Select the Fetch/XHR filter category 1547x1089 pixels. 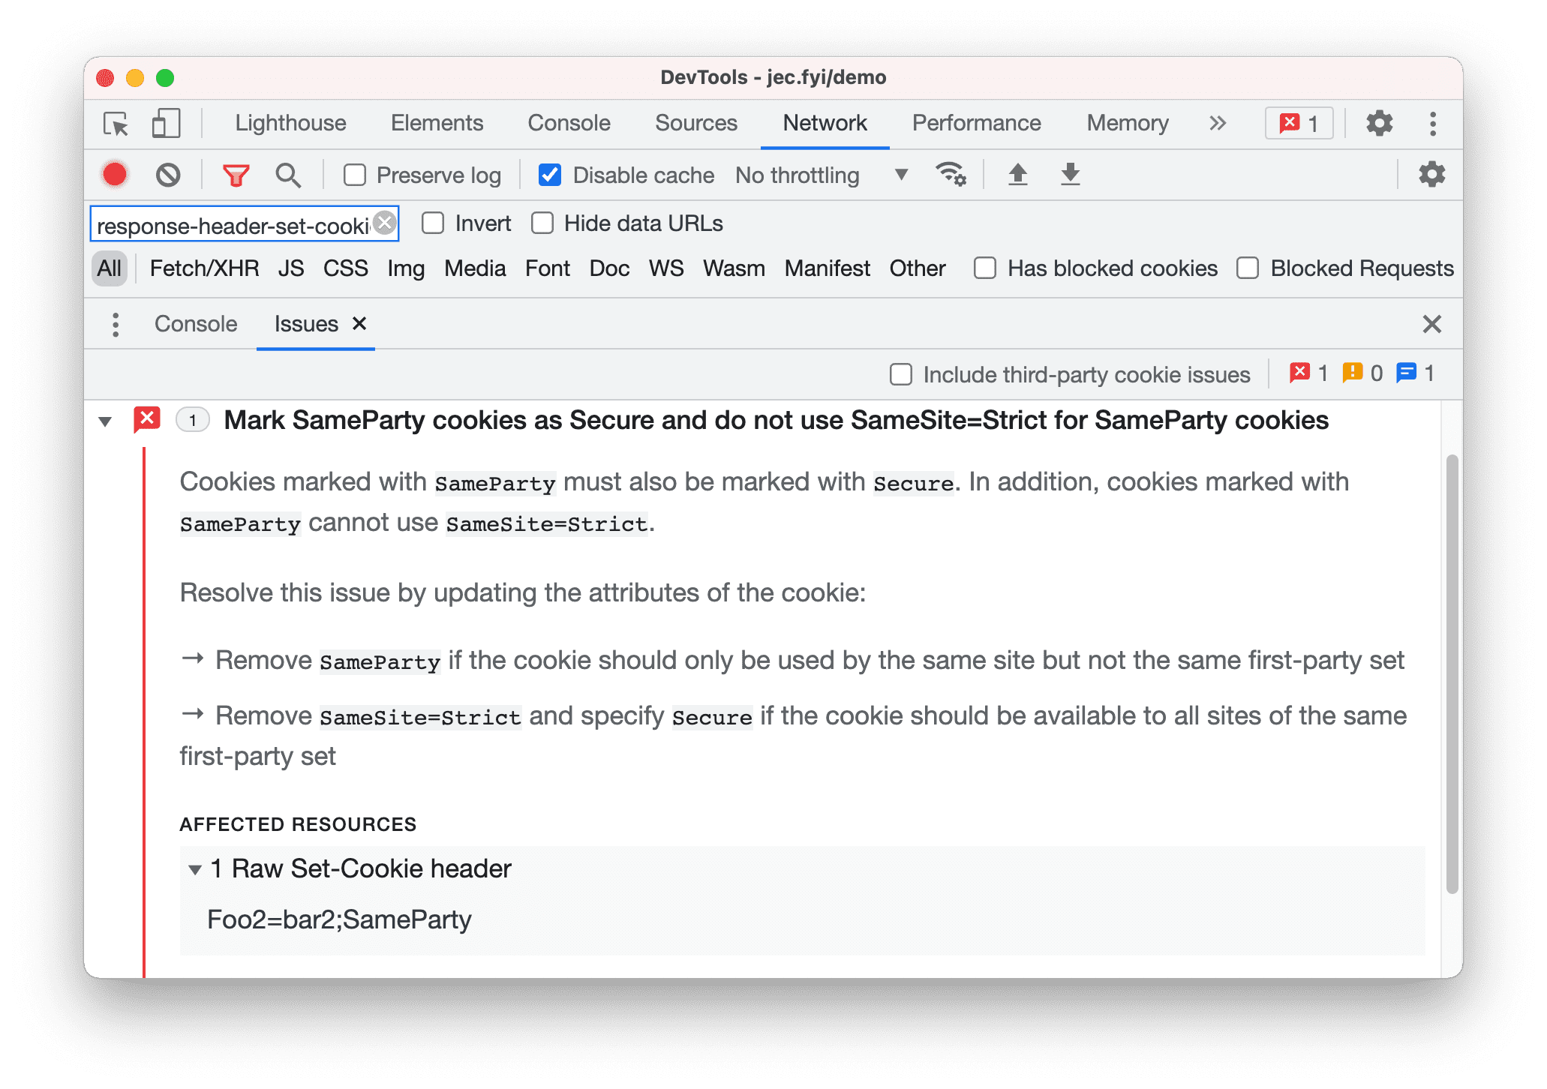(x=224, y=268)
